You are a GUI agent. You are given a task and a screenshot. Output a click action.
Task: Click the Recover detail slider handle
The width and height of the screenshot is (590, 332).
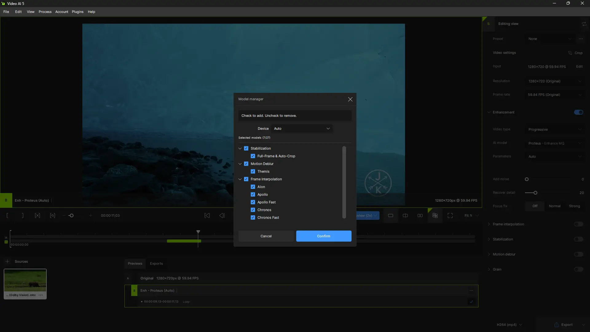(535, 193)
